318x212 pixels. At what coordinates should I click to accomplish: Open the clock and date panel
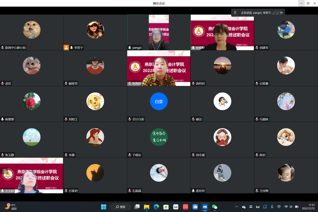tap(311, 207)
